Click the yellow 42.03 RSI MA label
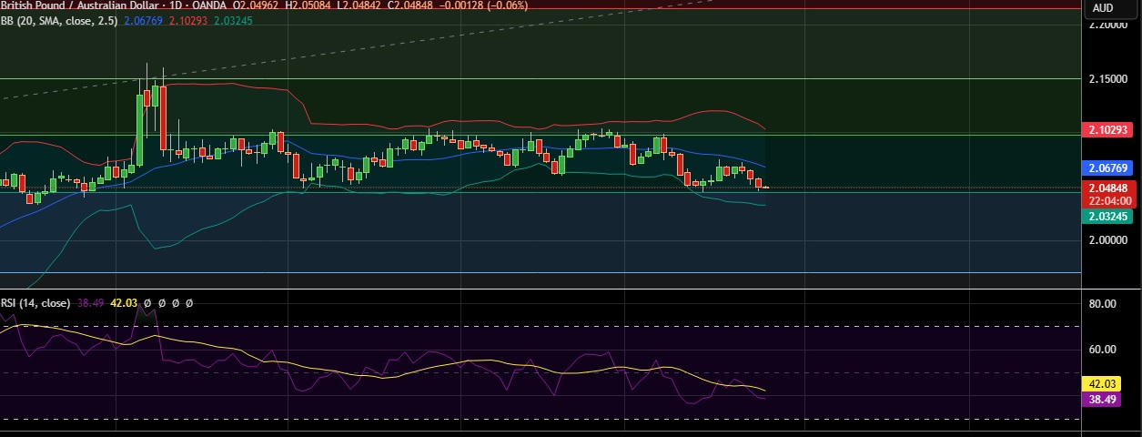 pos(1102,385)
